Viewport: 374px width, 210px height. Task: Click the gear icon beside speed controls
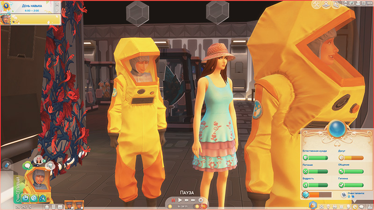(201, 200)
